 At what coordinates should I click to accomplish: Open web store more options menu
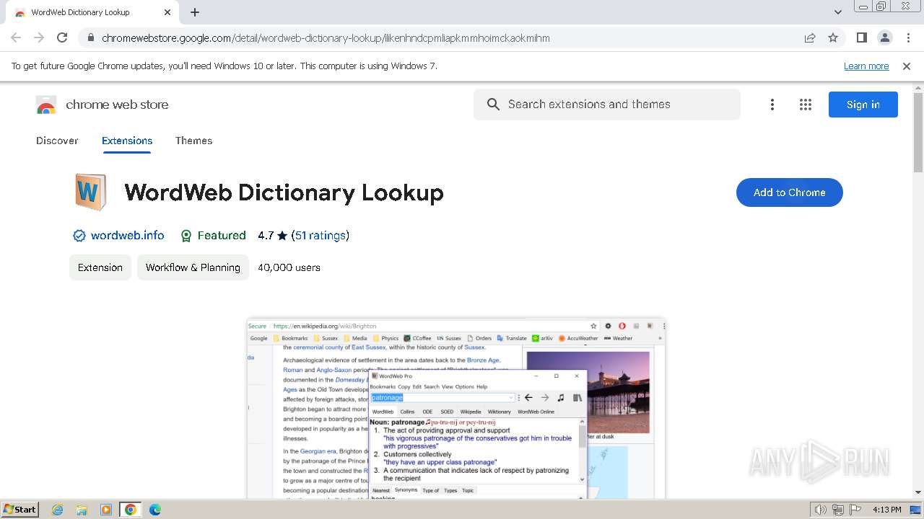(x=772, y=105)
